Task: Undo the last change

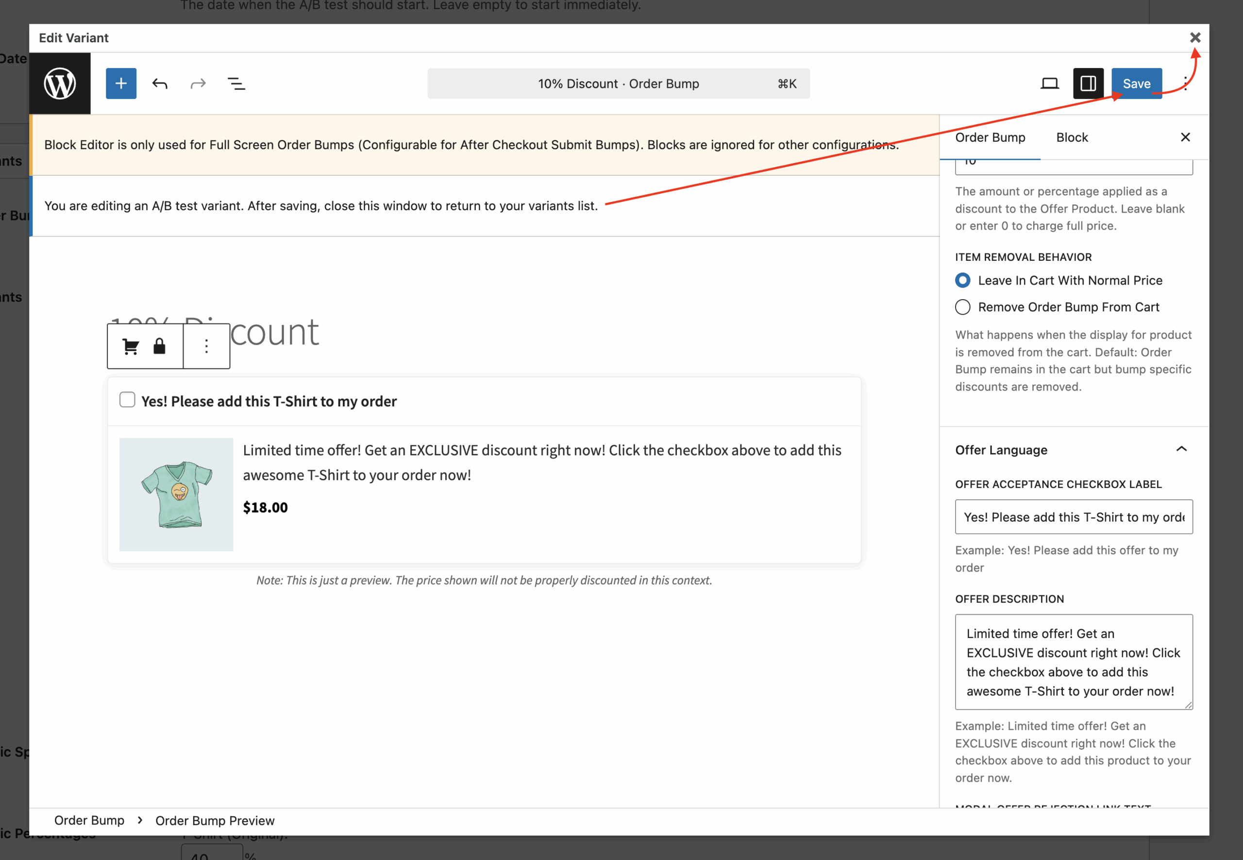Action: [x=159, y=84]
